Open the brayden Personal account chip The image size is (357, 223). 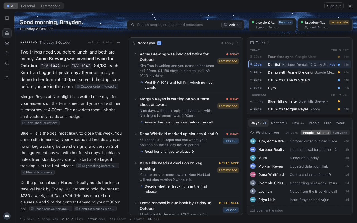click(x=272, y=25)
